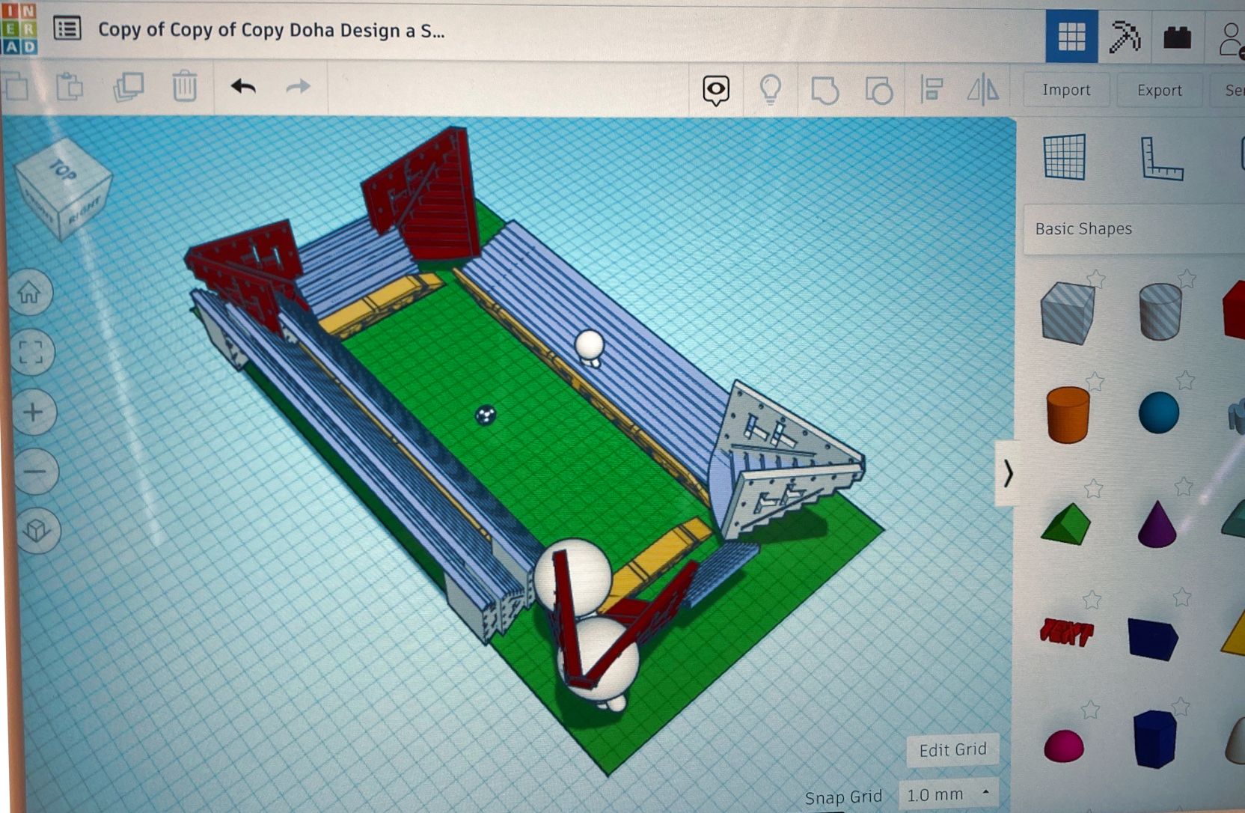Select the Group tool
Image resolution: width=1245 pixels, height=813 pixels.
coord(827,90)
